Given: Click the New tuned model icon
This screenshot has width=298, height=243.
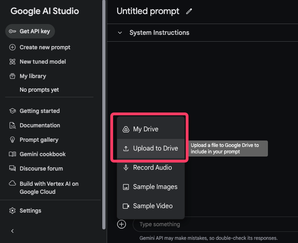Looking at the screenshot, I should (12, 62).
